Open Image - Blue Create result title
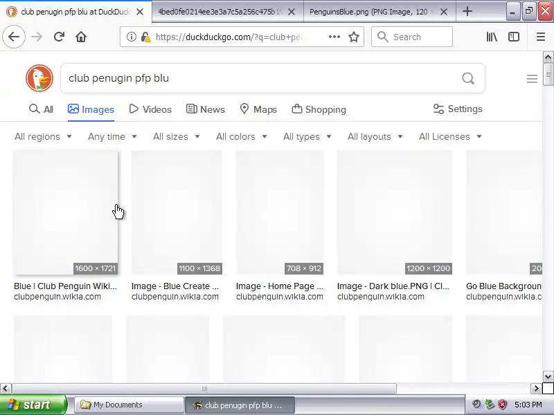This screenshot has height=415, width=554. coord(175,286)
